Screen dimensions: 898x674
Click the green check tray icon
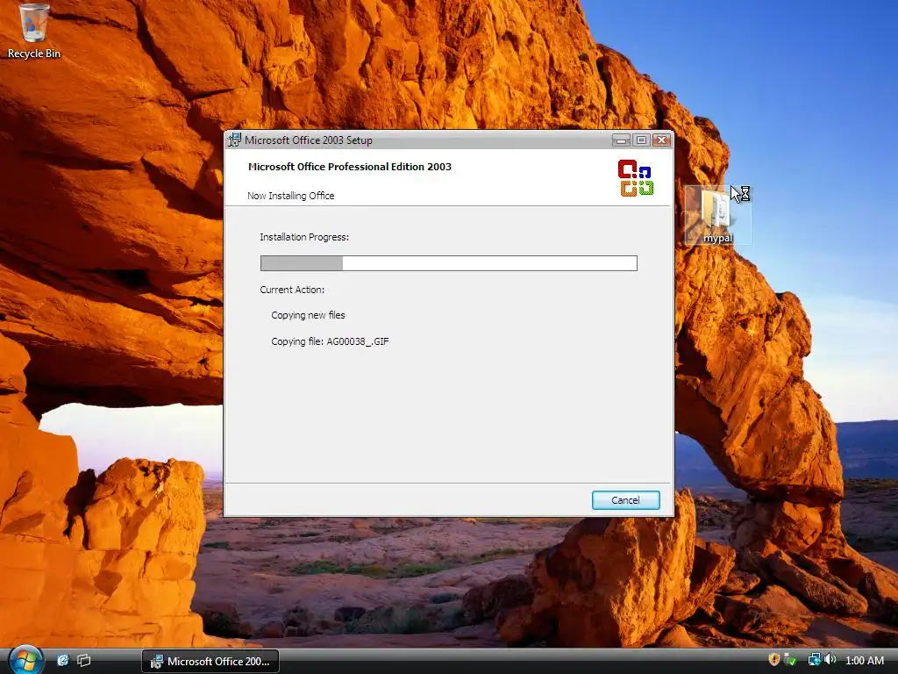click(790, 660)
